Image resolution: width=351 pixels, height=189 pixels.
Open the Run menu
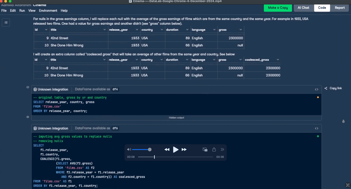22,11
